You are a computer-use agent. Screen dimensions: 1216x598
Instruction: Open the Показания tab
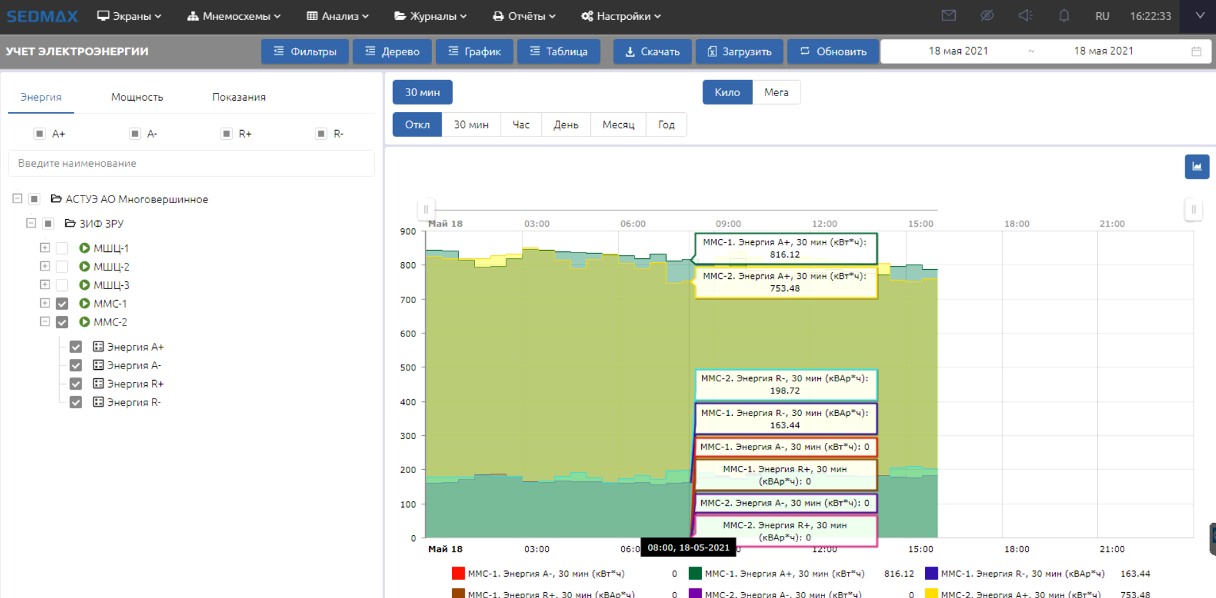click(x=238, y=97)
